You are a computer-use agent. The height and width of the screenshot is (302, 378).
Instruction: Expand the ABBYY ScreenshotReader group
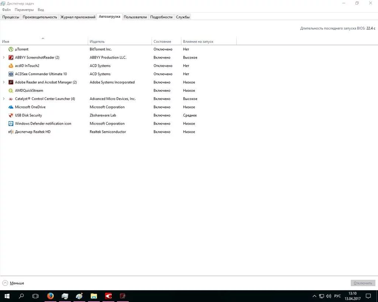tap(4, 57)
